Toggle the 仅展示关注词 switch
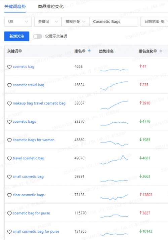Viewport: 168px width, 240px height. (38, 36)
